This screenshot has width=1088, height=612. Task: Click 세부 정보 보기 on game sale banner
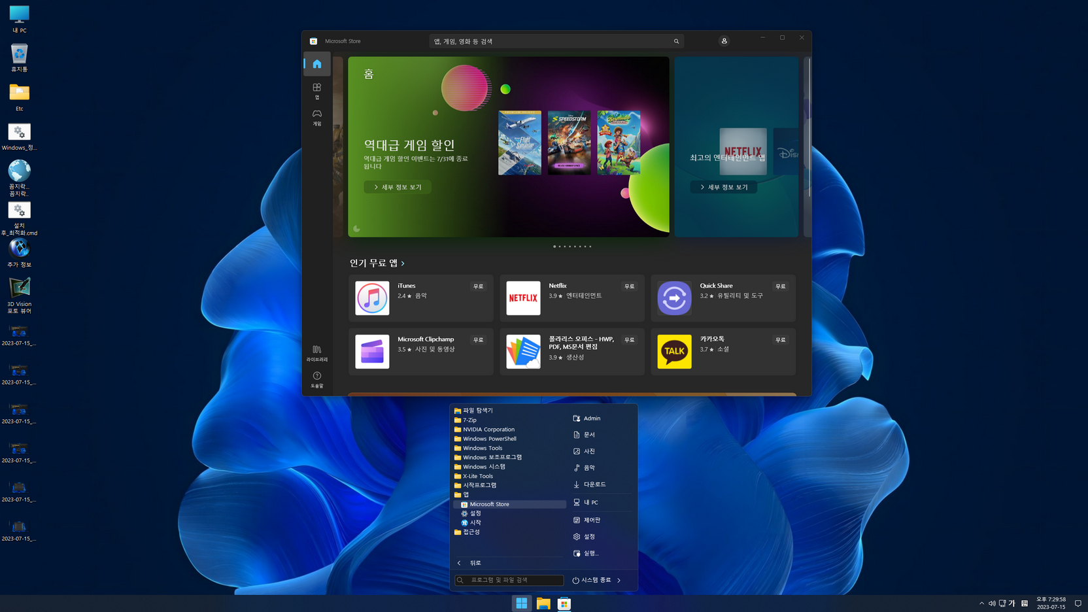(x=398, y=187)
